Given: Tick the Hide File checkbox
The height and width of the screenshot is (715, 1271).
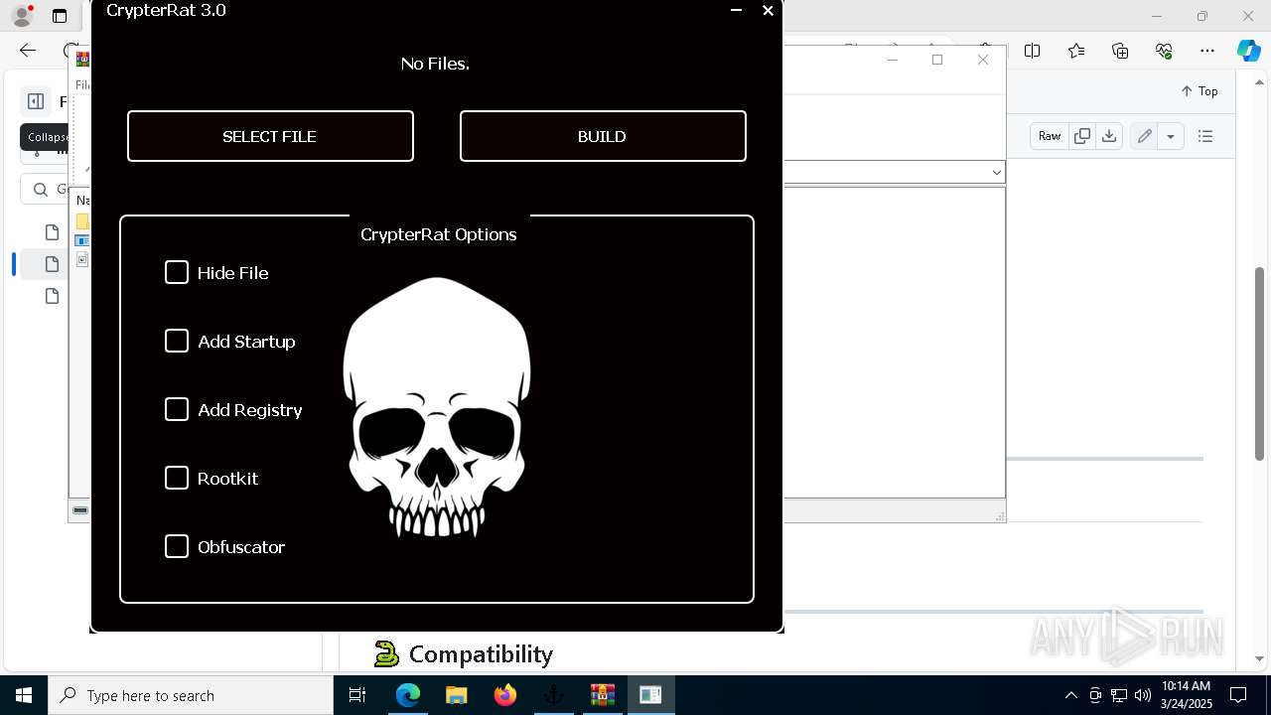Looking at the screenshot, I should click(177, 272).
